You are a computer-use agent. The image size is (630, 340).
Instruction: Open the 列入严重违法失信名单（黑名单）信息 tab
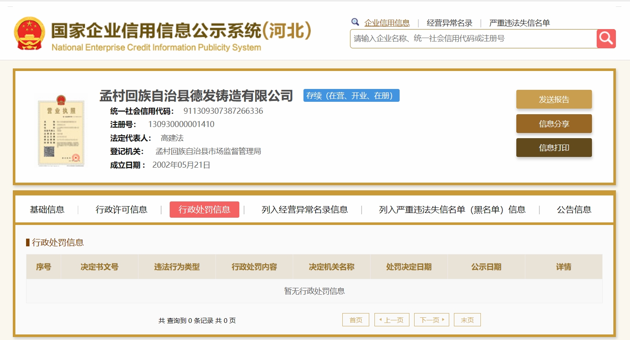tap(452, 210)
